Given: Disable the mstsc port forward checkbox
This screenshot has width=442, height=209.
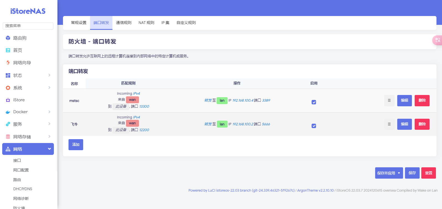Looking at the screenshot, I should pos(314,102).
